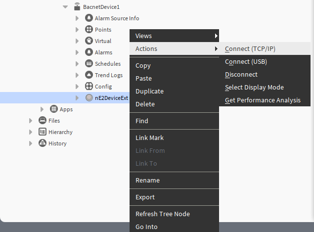Click the Schedules grid icon
Viewport: 314px width, 232px height.
coord(89,64)
